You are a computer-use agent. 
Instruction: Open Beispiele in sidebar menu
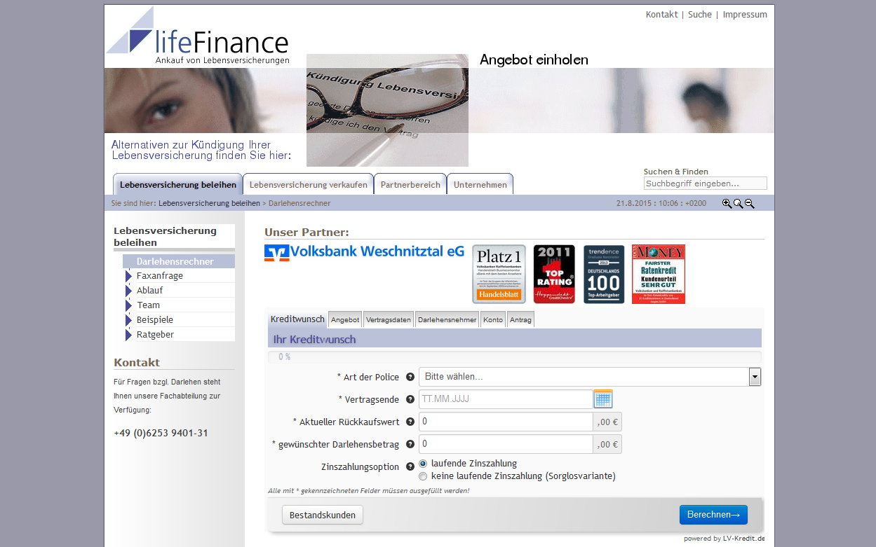[155, 320]
